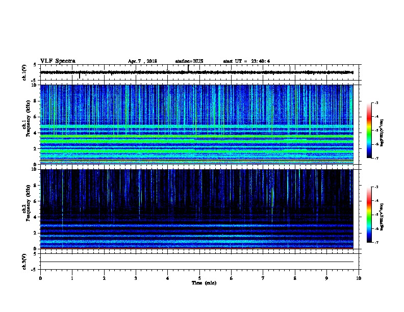This screenshot has height=312, width=404.
Task: Click the "4" tick on the time axis
Action: click(x=167, y=278)
